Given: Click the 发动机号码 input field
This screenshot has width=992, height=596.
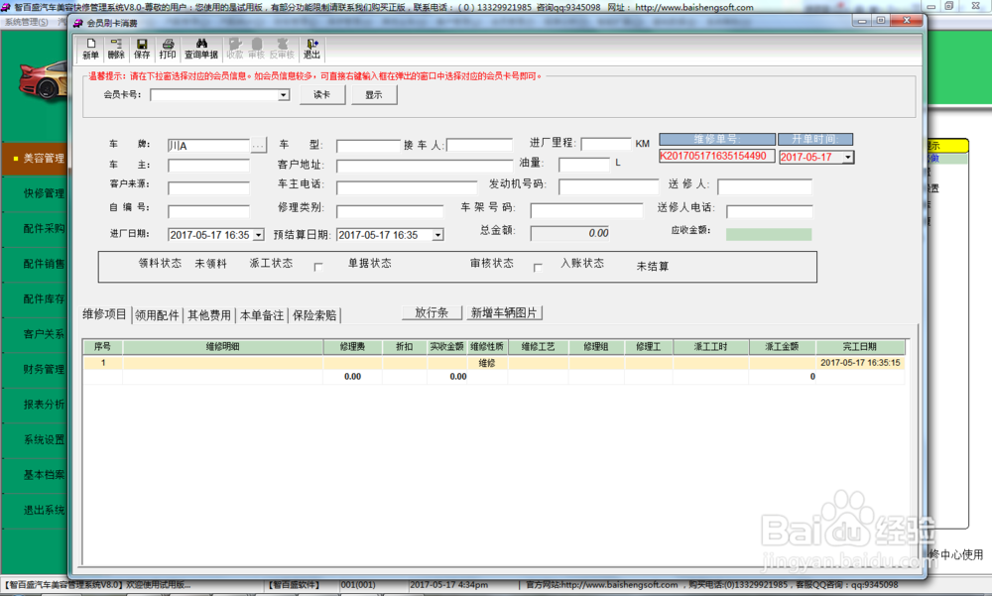Looking at the screenshot, I should 609,187.
